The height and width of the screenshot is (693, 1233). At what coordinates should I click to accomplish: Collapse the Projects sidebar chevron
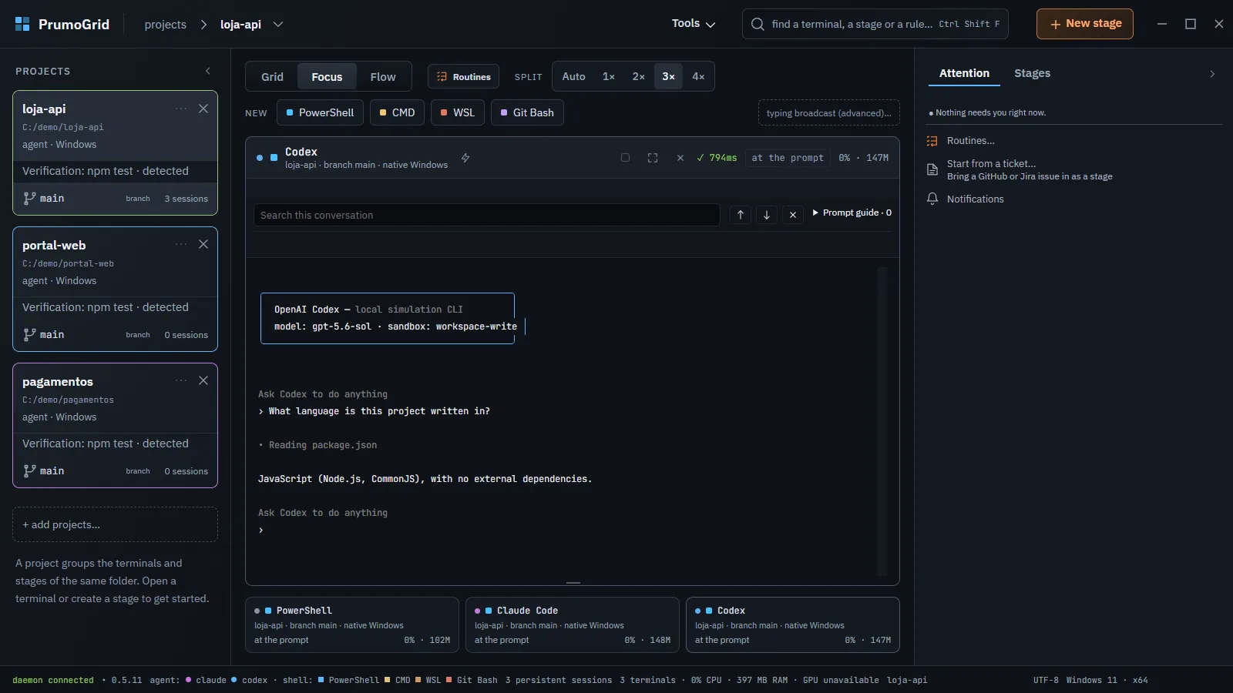208,71
